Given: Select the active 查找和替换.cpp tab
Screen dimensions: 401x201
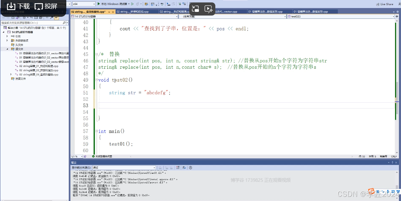Looking at the screenshot, I should tap(88, 12).
